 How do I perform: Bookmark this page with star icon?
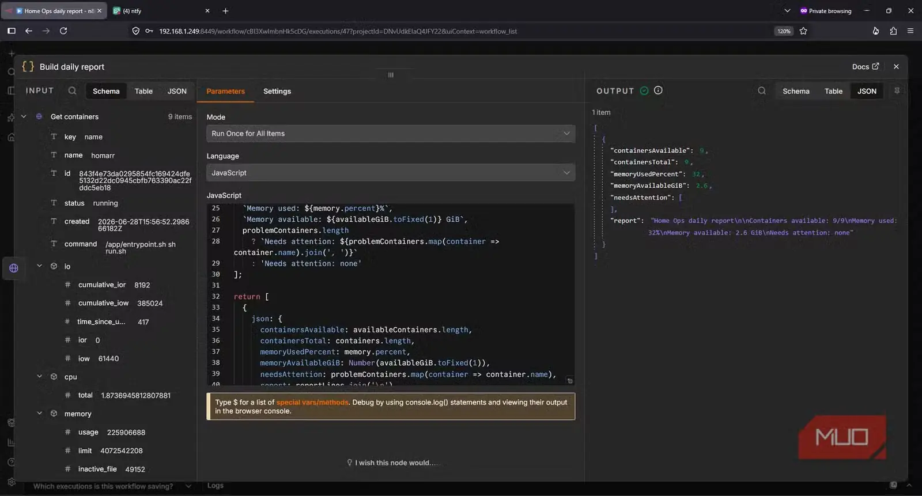pyautogui.click(x=803, y=31)
